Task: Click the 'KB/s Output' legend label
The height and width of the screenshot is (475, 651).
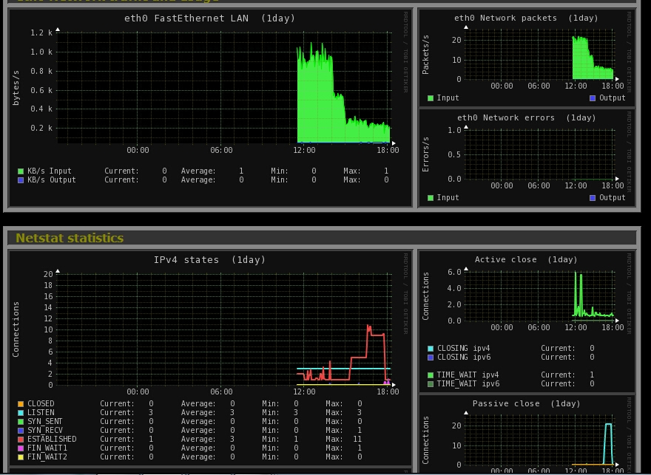Action: click(x=52, y=180)
